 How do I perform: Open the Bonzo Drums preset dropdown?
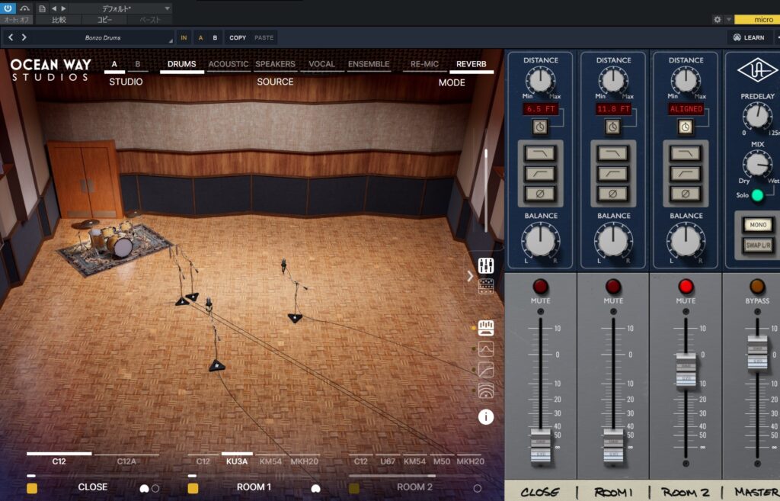[x=102, y=37]
